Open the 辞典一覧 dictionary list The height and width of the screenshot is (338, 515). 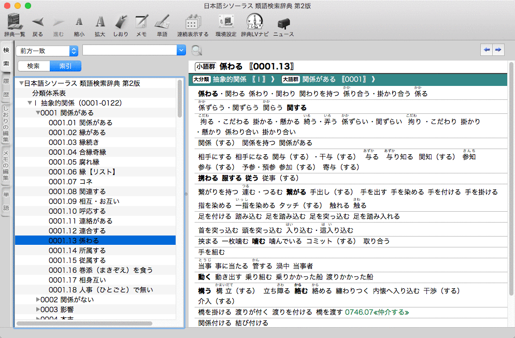click(x=15, y=22)
